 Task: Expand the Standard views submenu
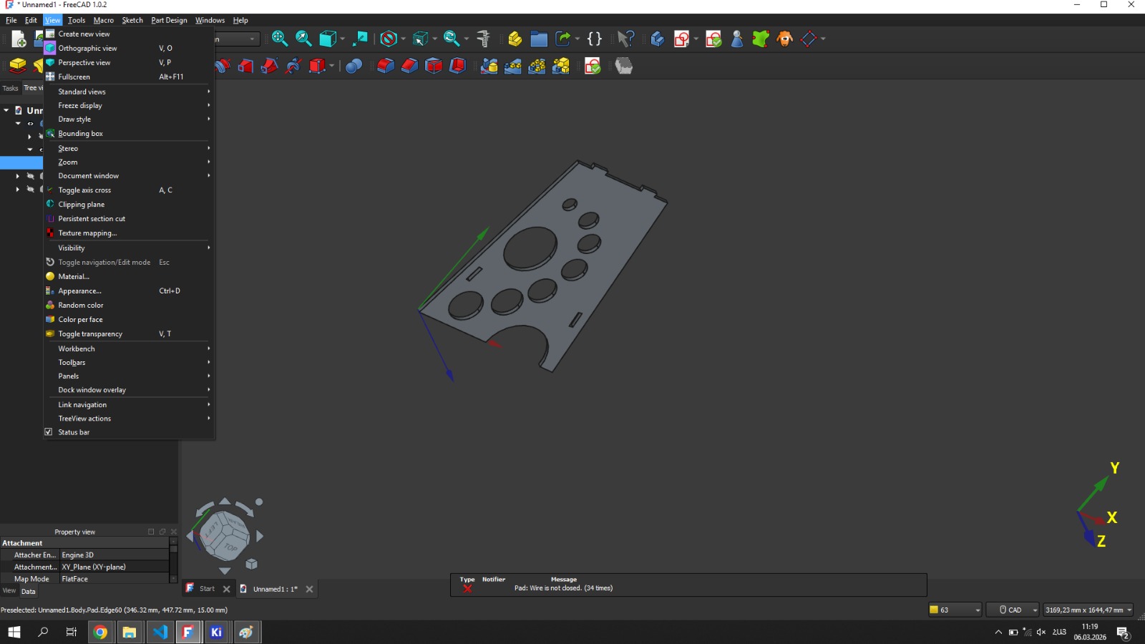pos(82,92)
